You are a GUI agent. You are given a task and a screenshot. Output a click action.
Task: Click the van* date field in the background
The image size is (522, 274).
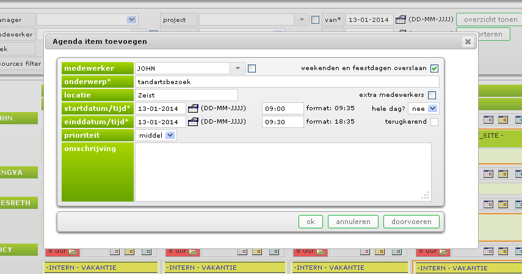pos(369,19)
